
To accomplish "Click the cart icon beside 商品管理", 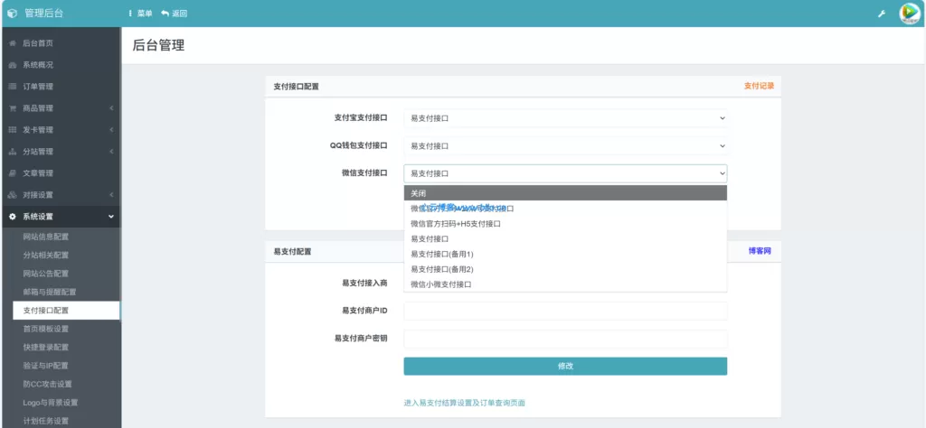I will (x=13, y=108).
